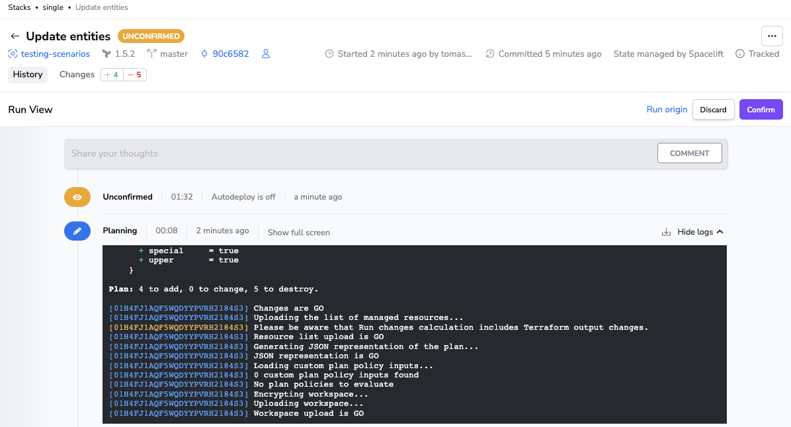Show planning logs in full screen
791x427 pixels.
(x=298, y=233)
